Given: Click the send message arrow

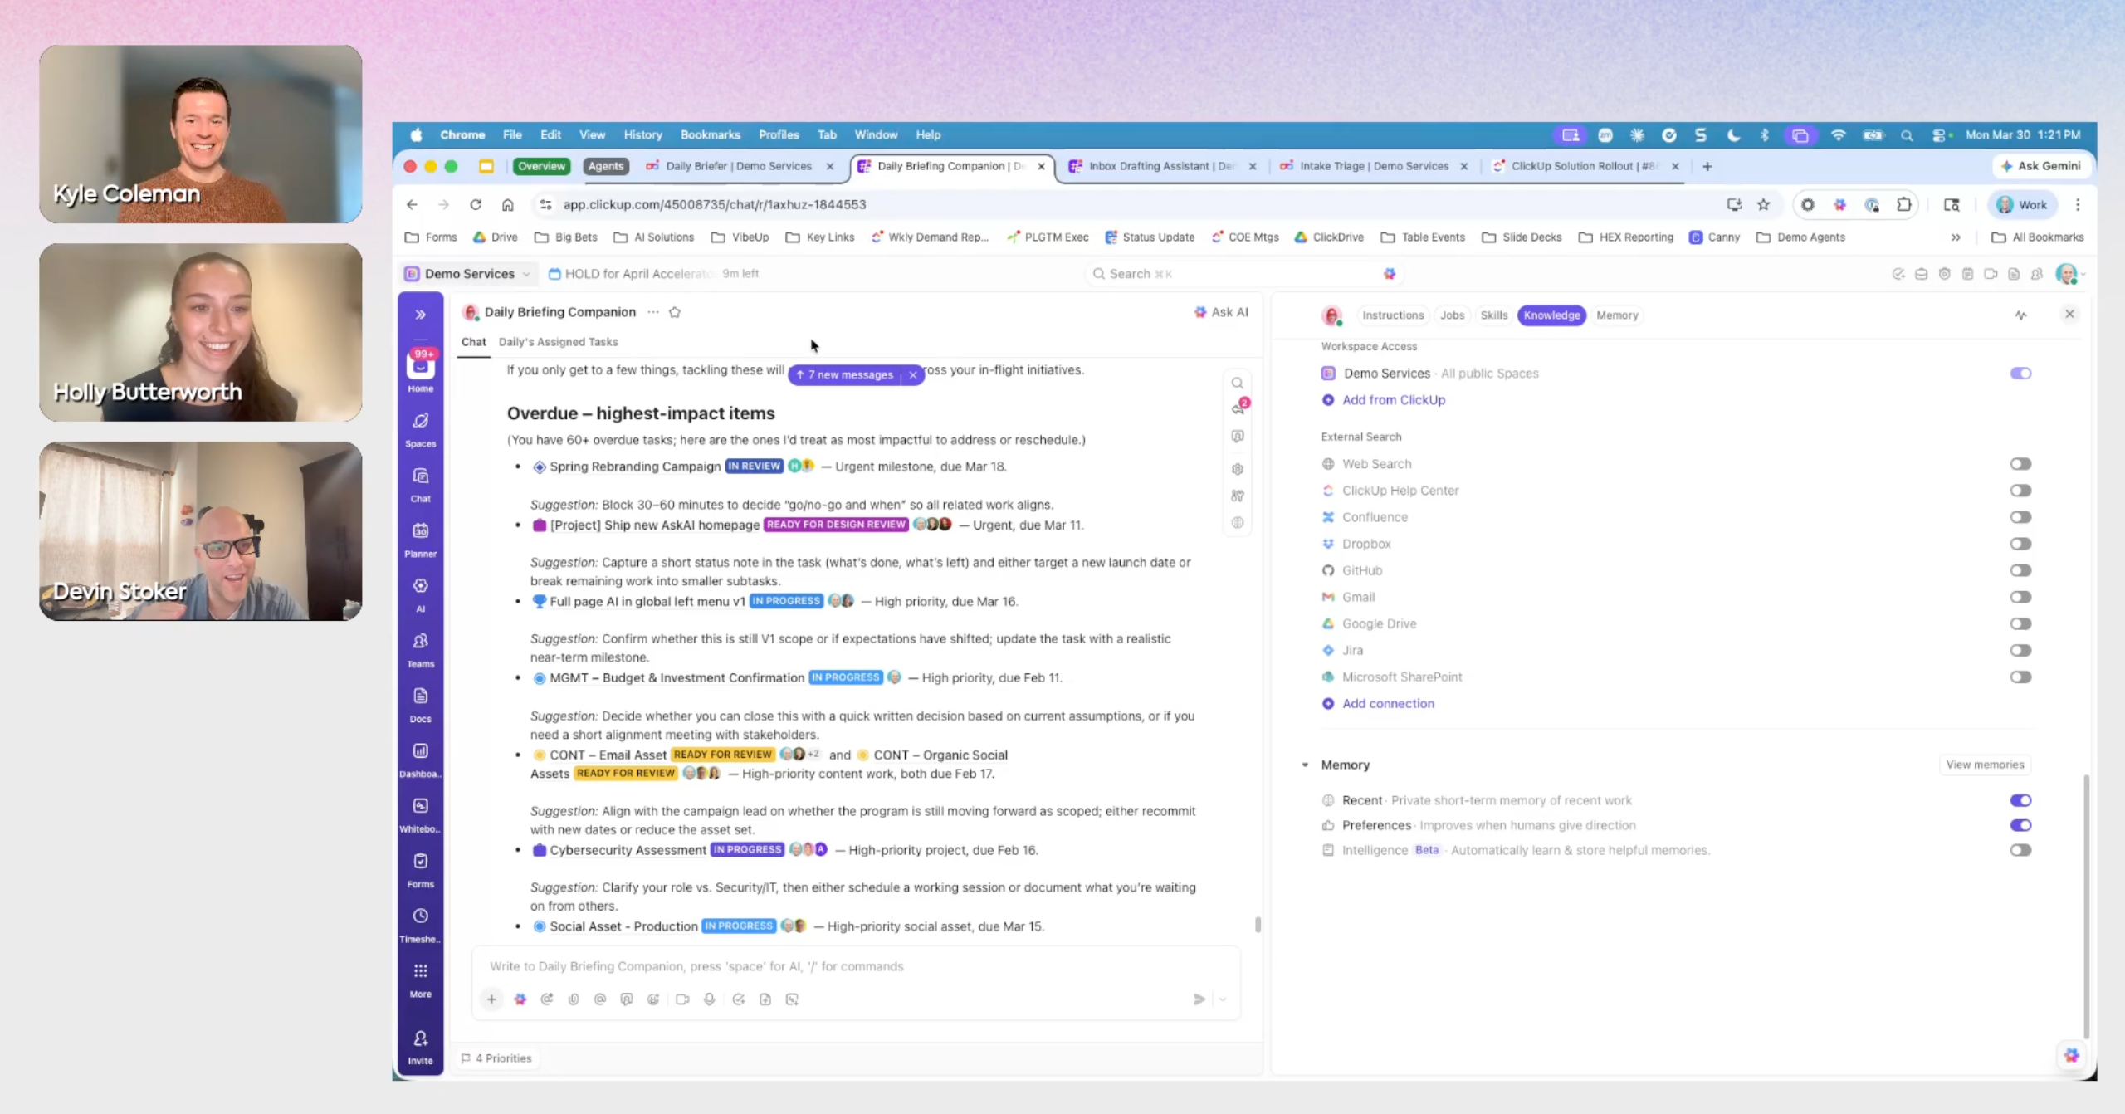Looking at the screenshot, I should coord(1199,999).
